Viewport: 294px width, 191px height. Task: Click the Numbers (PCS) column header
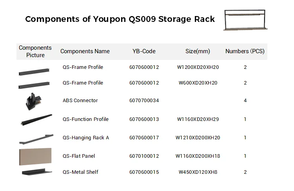tap(245, 51)
